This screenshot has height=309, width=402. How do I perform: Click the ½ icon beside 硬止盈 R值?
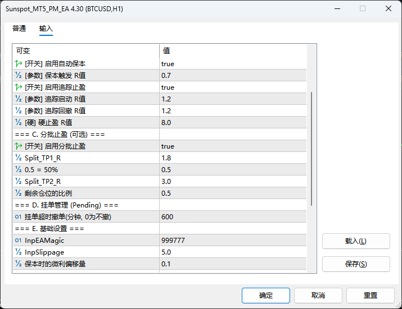tap(19, 122)
